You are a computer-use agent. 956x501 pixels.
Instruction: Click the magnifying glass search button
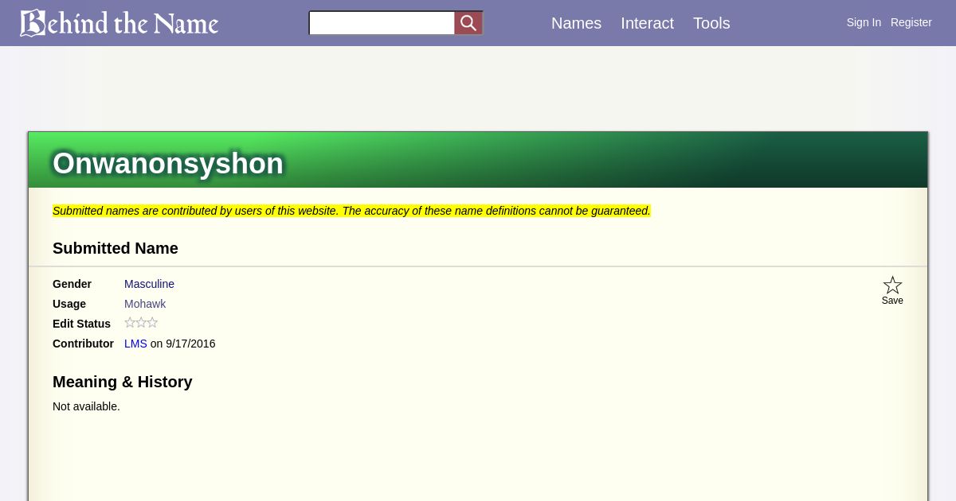point(468,23)
